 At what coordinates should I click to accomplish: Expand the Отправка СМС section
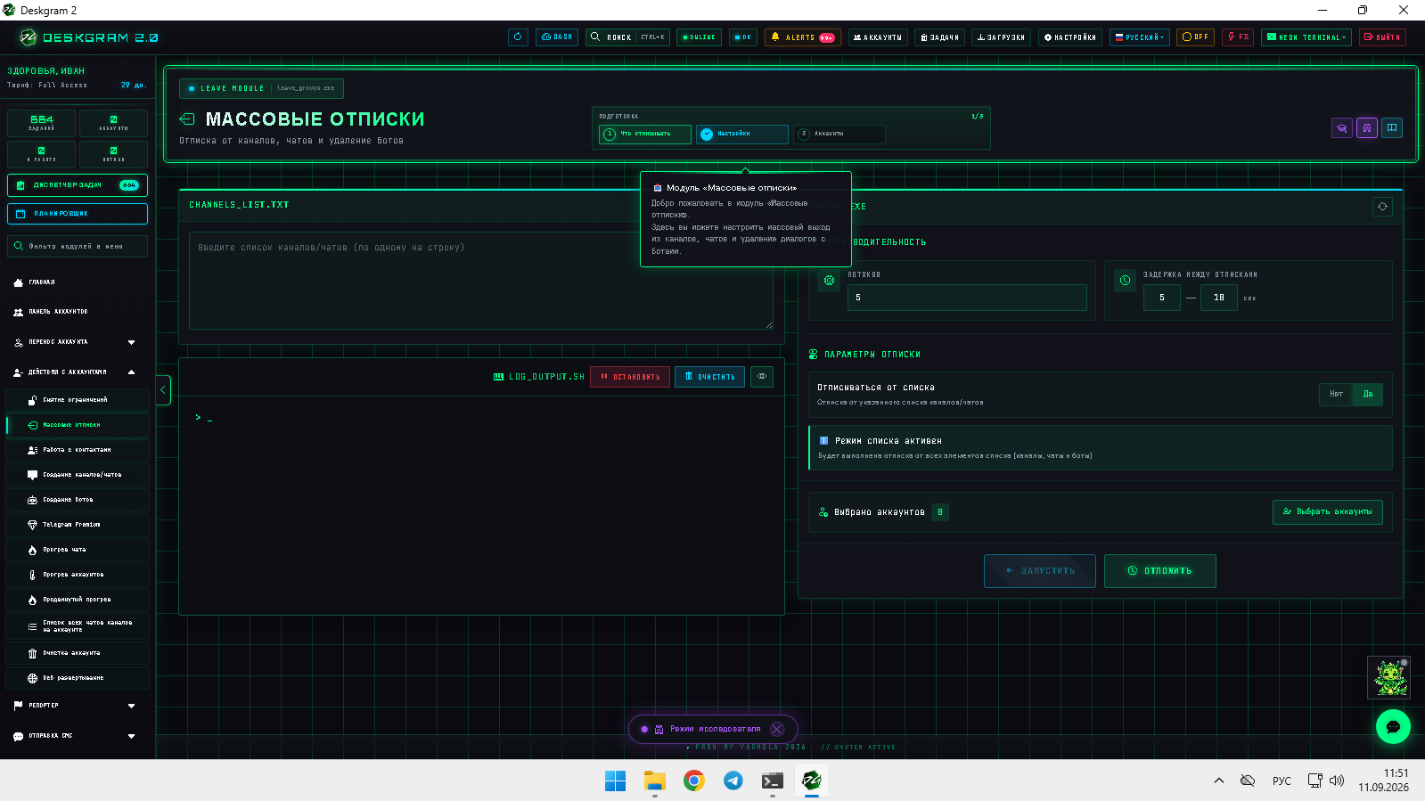[x=78, y=736]
